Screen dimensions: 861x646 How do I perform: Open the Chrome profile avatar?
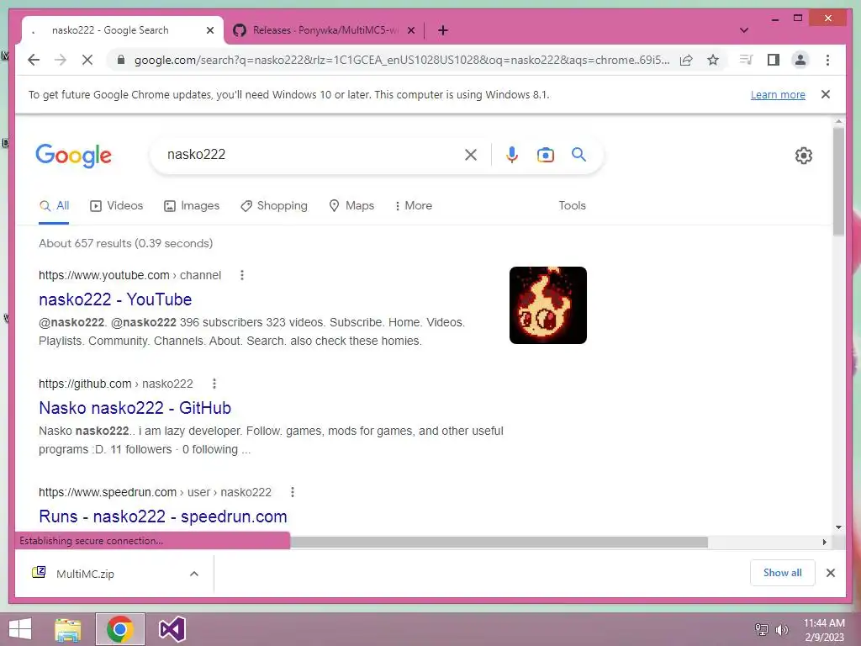click(800, 60)
